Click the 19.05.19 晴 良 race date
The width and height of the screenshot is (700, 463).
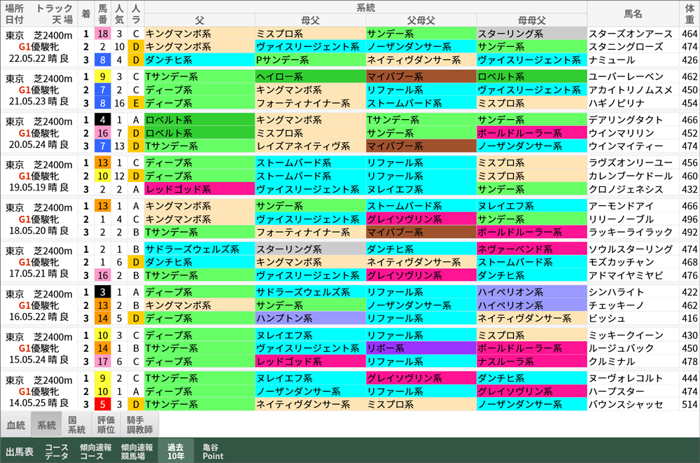coord(38,188)
